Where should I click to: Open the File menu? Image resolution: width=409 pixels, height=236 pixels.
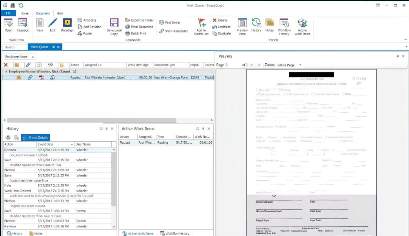pos(8,13)
